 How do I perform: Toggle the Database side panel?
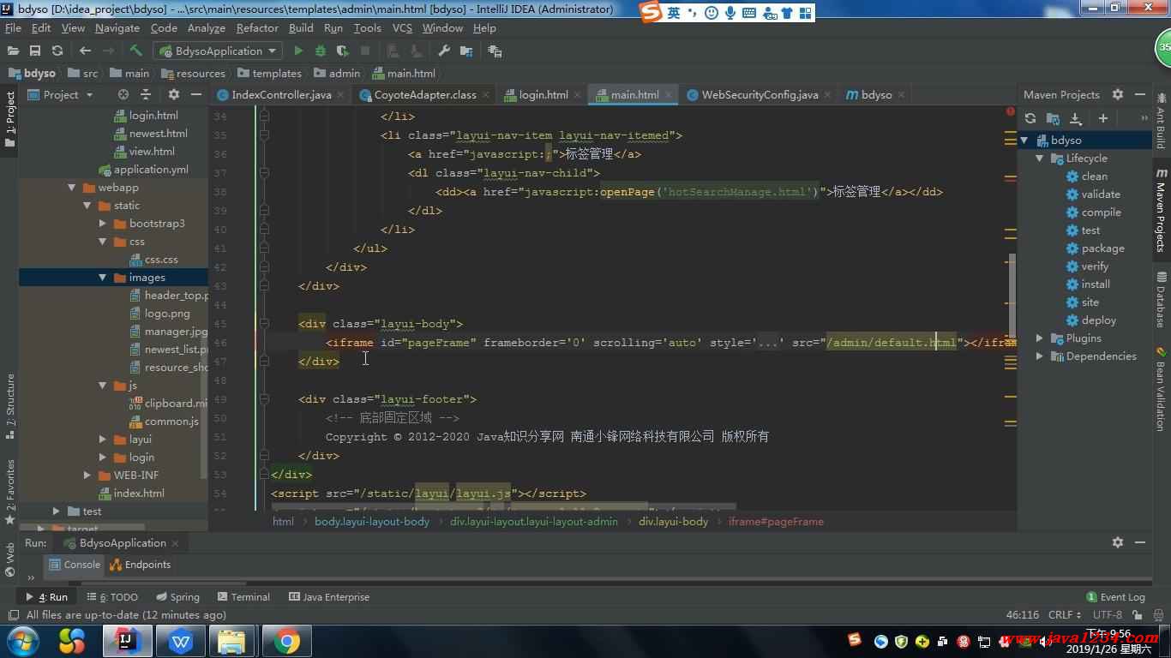[1161, 300]
